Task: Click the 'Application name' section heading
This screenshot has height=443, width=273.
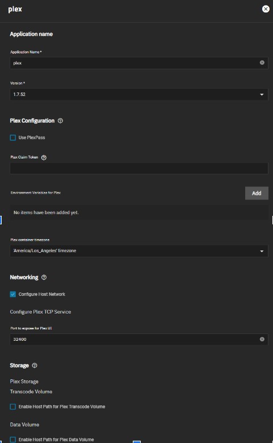Action: click(31, 34)
